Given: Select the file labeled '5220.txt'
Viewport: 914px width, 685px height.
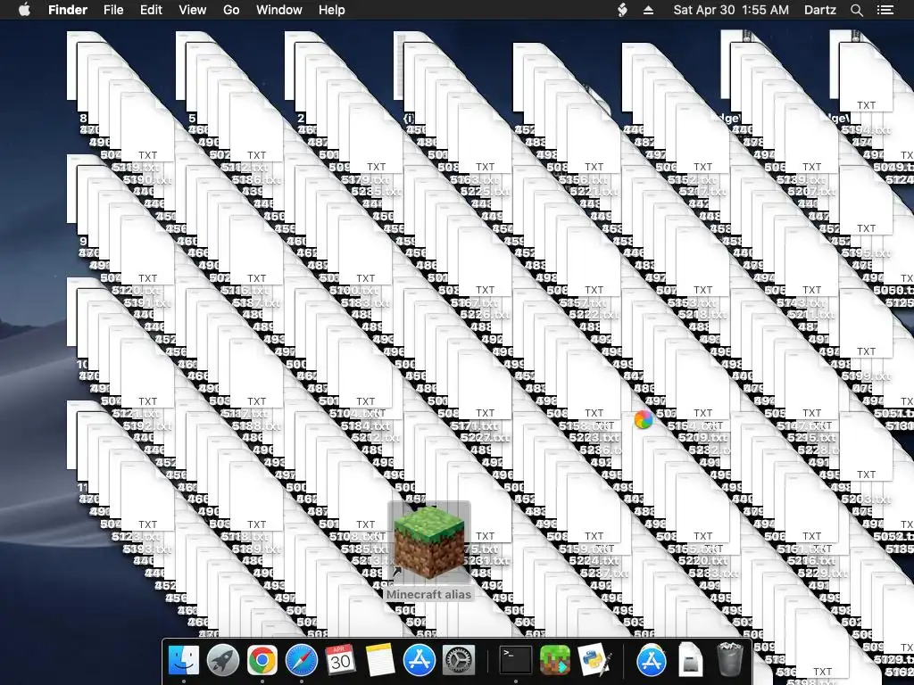Looking at the screenshot, I should point(703,561).
